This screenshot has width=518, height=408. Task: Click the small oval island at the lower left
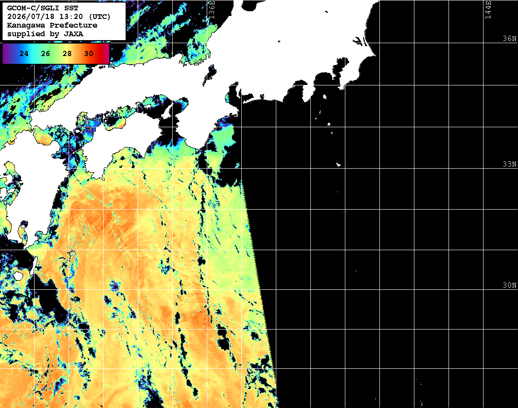click(19, 275)
